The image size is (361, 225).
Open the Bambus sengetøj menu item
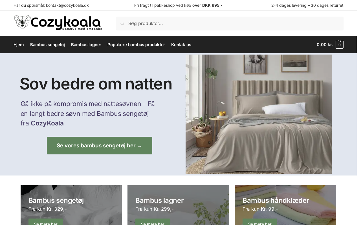click(x=47, y=45)
